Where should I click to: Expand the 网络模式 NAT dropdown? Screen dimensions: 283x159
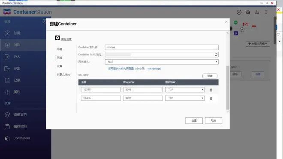[x=162, y=62]
